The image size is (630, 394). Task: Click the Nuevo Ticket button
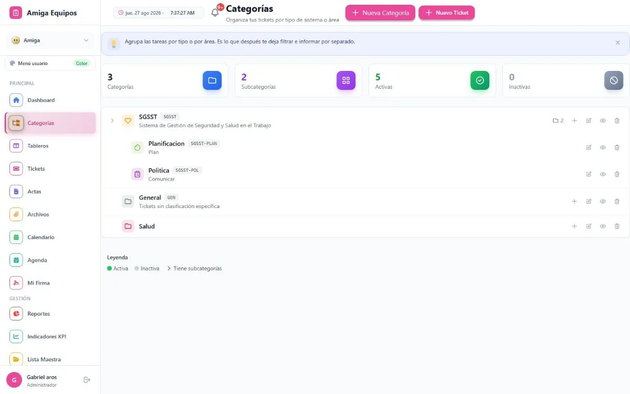pos(446,13)
